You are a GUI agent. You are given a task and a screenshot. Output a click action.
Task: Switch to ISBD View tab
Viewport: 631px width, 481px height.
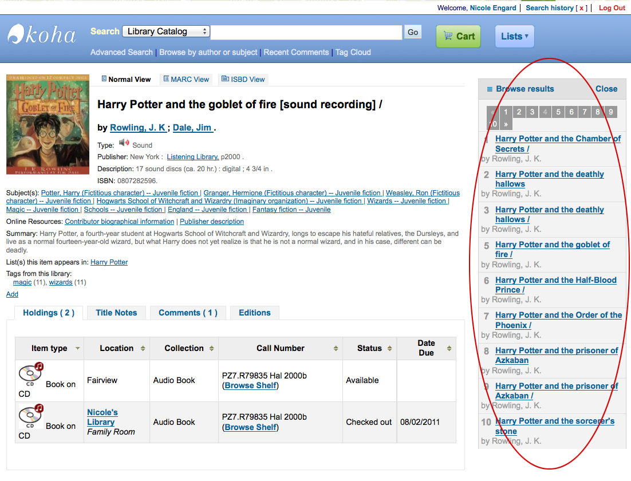243,79
